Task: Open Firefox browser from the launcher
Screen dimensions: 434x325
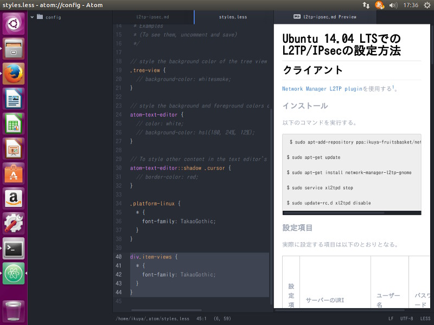Action: pyautogui.click(x=14, y=74)
